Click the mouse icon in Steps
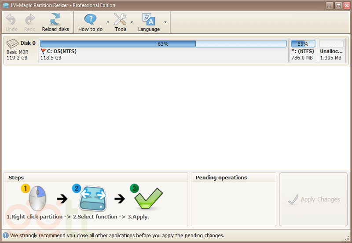This screenshot has height=243, width=352. coord(37,199)
